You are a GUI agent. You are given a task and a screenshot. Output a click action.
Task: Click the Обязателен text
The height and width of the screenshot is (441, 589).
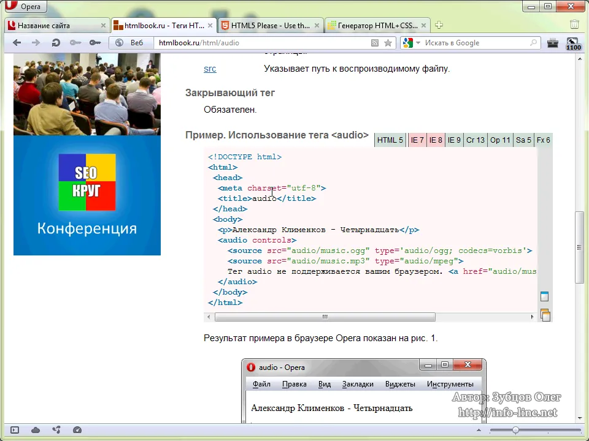[x=230, y=110]
